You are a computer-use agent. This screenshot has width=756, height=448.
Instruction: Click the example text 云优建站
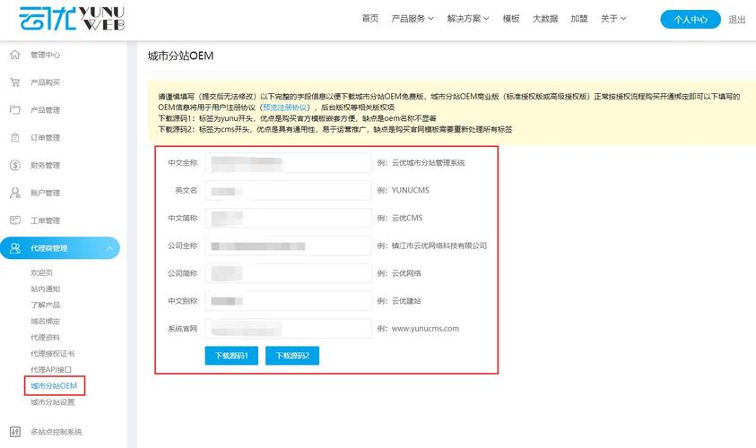point(406,301)
